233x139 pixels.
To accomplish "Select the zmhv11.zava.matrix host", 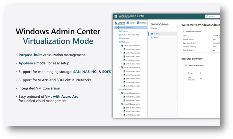I will coord(130,49).
